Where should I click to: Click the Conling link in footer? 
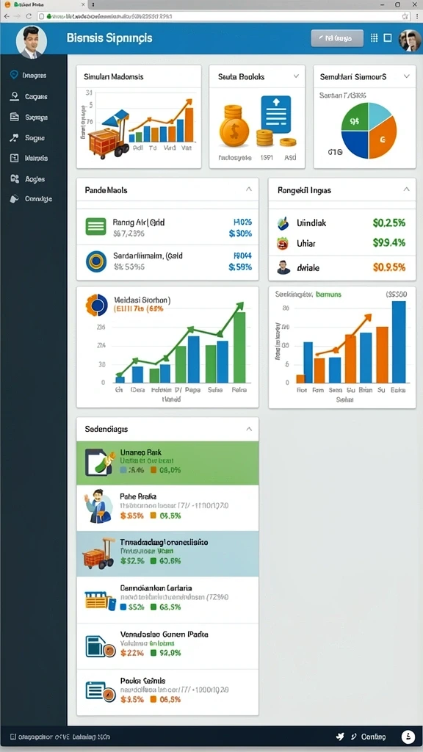point(373,737)
